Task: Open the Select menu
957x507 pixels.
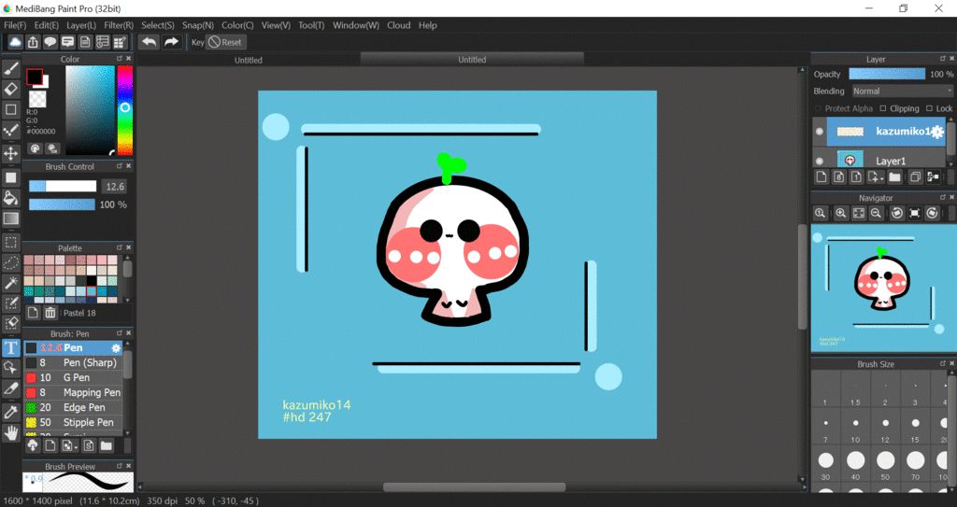Action: [x=157, y=25]
